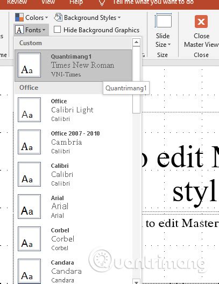Click the Close group label
Image resolution: width=219 pixels, height=284 pixels.
[201, 55]
